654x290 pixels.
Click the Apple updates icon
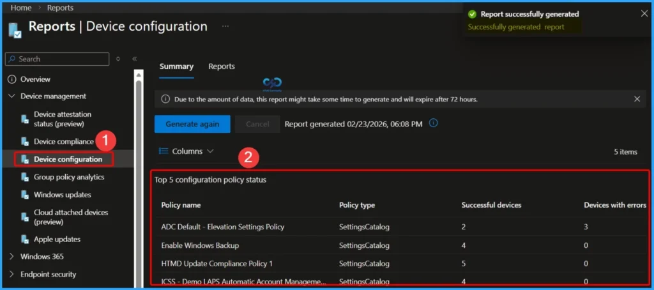[x=25, y=240]
